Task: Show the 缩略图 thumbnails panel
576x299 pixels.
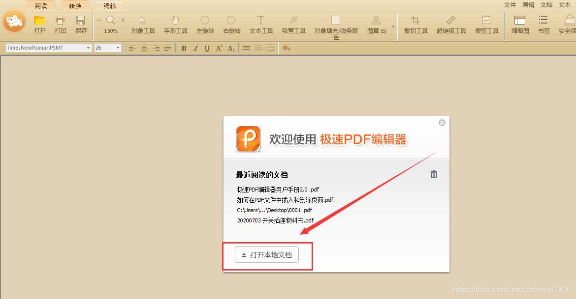Action: pos(520,24)
